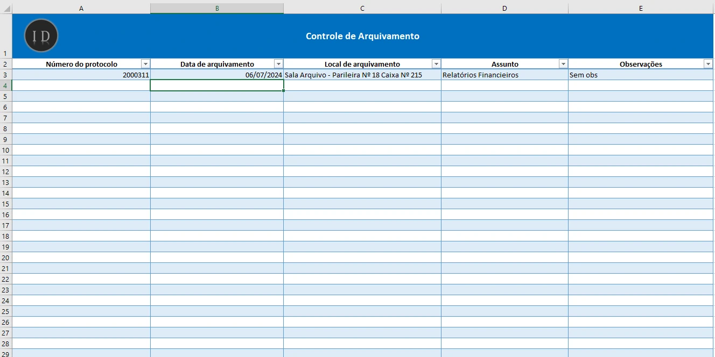Open the Assunto column filter arrow

563,63
